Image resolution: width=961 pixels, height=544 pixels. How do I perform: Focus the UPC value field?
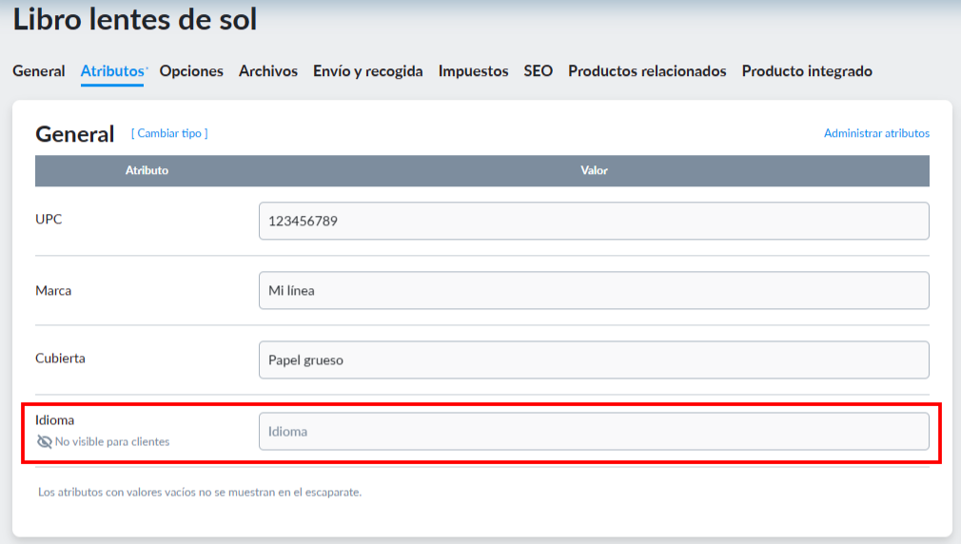pos(594,221)
